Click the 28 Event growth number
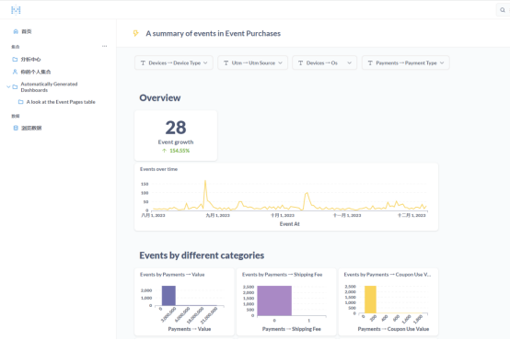 click(x=176, y=128)
